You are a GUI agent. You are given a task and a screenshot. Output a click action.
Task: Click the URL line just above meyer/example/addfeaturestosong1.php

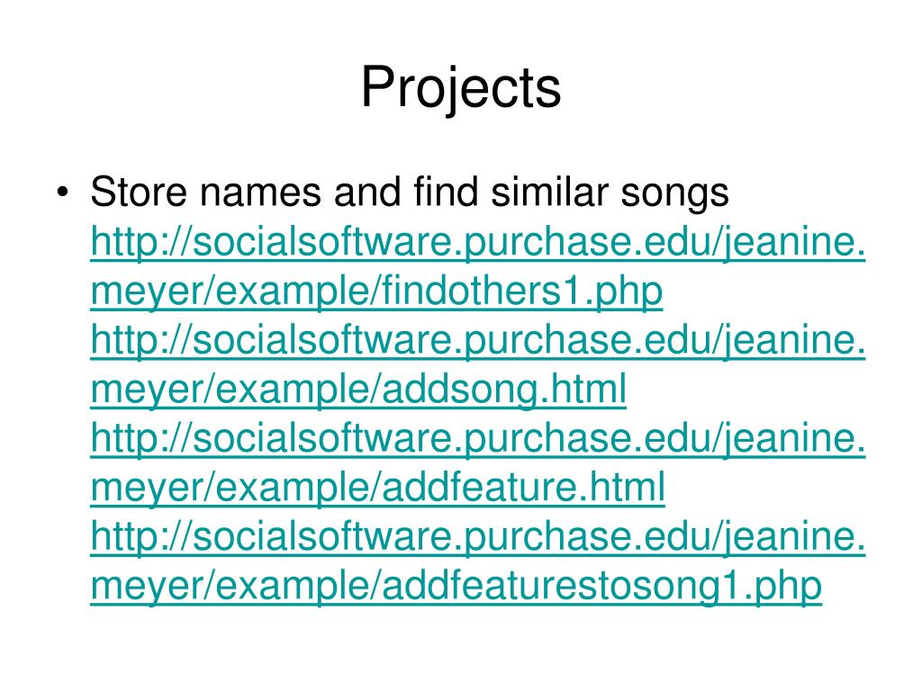pos(478,538)
